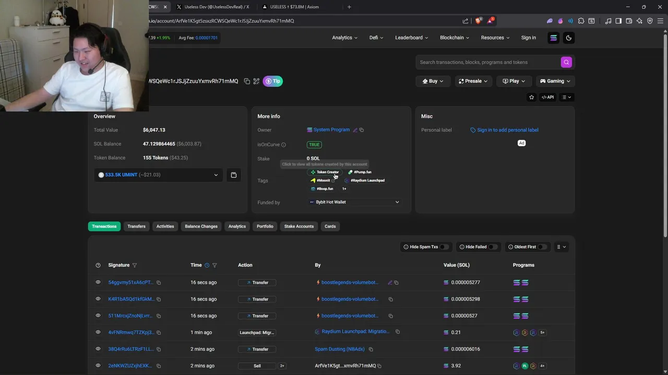Open the Play dropdown

pyautogui.click(x=514, y=81)
